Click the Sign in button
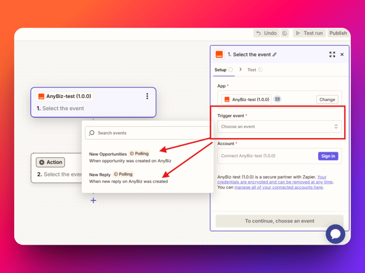This screenshot has width=365, height=273. pos(328,156)
